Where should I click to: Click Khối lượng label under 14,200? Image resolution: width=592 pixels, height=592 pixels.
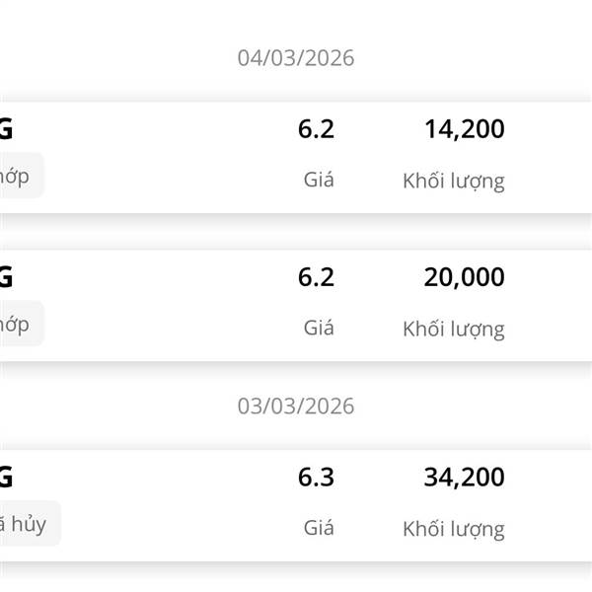pyautogui.click(x=453, y=181)
